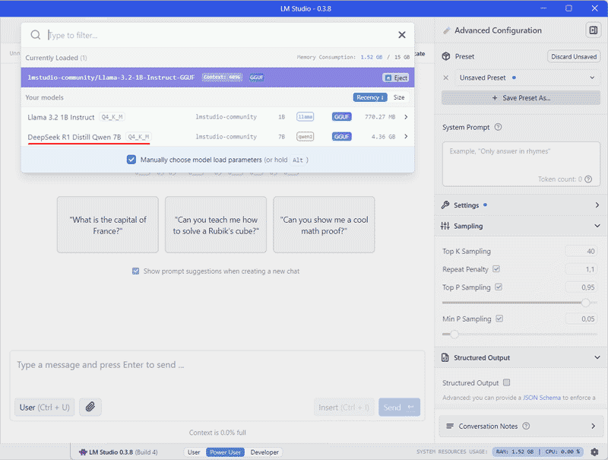Click Save Preset As button
The height and width of the screenshot is (460, 608).
(x=521, y=98)
